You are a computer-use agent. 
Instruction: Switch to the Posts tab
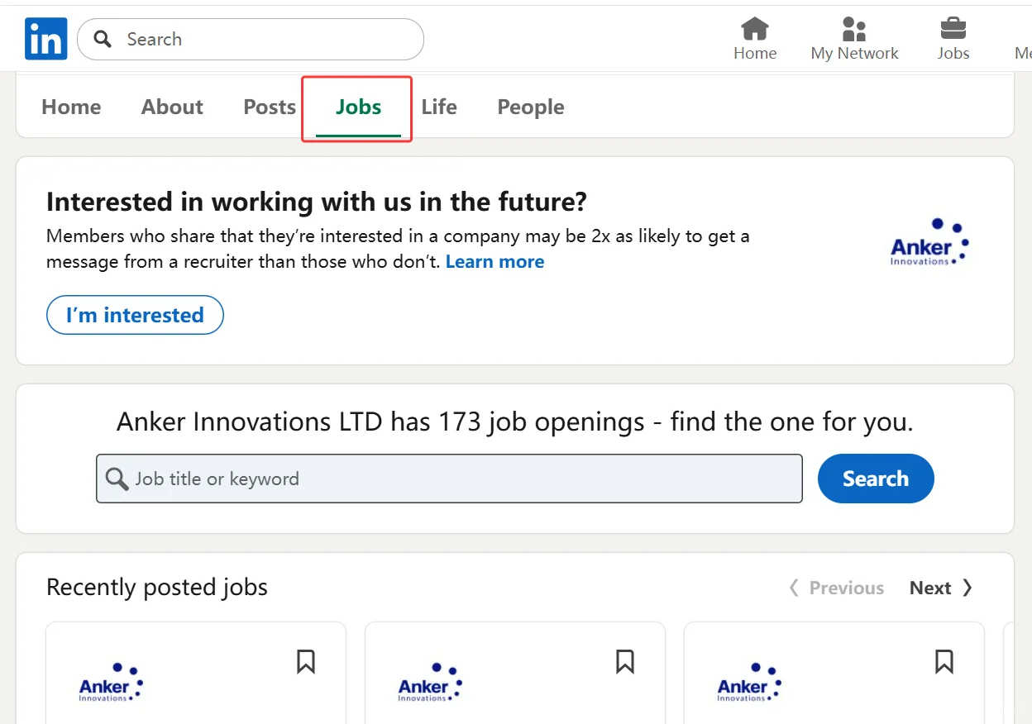[x=270, y=107]
